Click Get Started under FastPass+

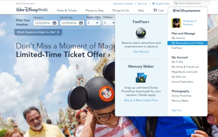pyautogui.click(x=141, y=51)
